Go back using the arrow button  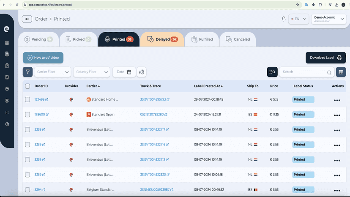pos(27,19)
